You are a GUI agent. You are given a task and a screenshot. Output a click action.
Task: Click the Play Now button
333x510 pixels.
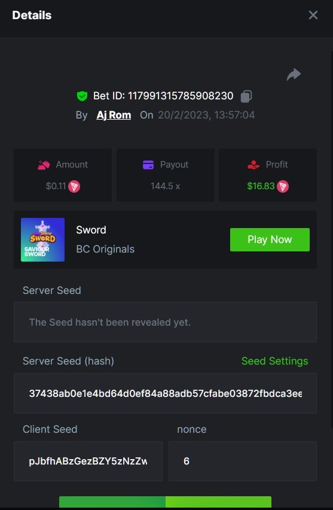270,239
